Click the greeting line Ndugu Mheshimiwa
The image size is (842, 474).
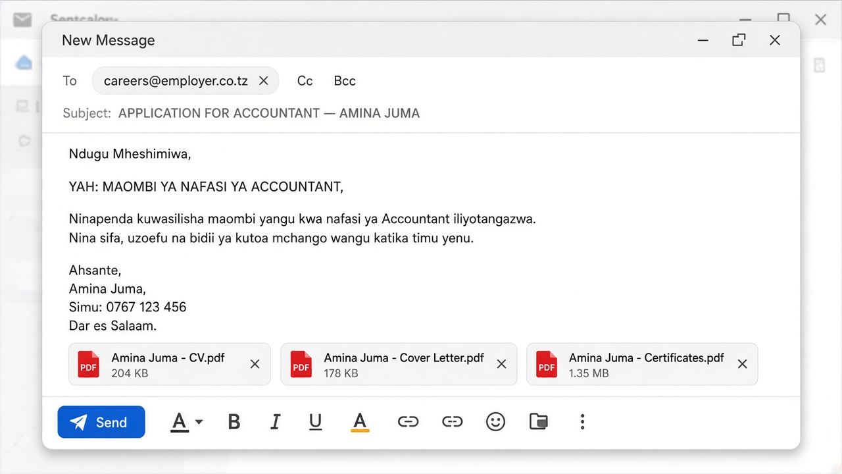(130, 154)
